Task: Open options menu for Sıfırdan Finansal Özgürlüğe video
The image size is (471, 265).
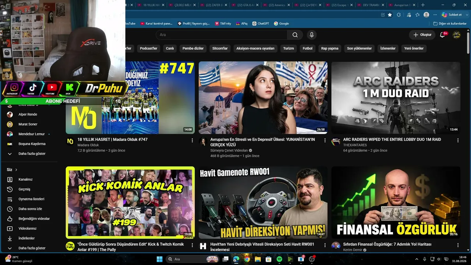Action: (x=458, y=245)
